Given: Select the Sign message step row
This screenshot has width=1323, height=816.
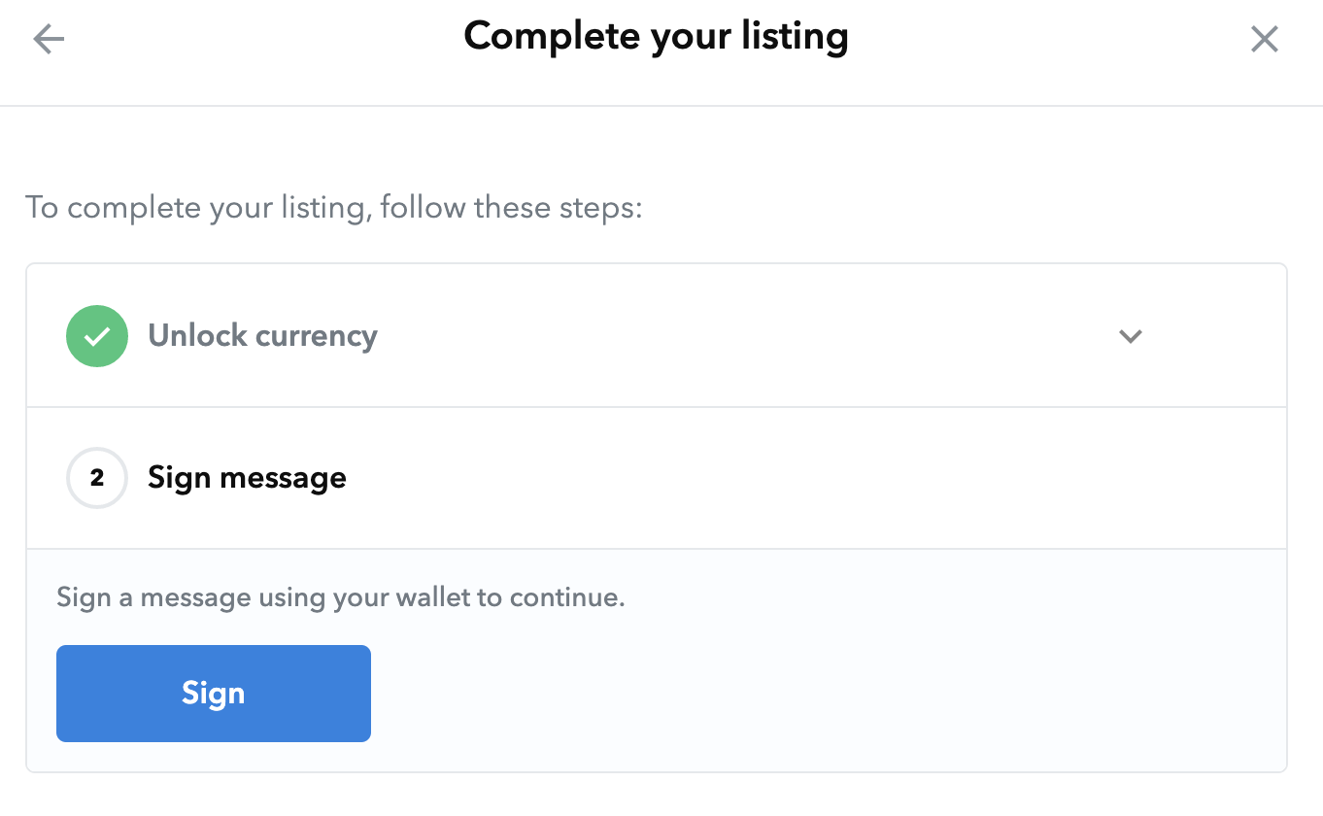Looking at the screenshot, I should click(656, 477).
